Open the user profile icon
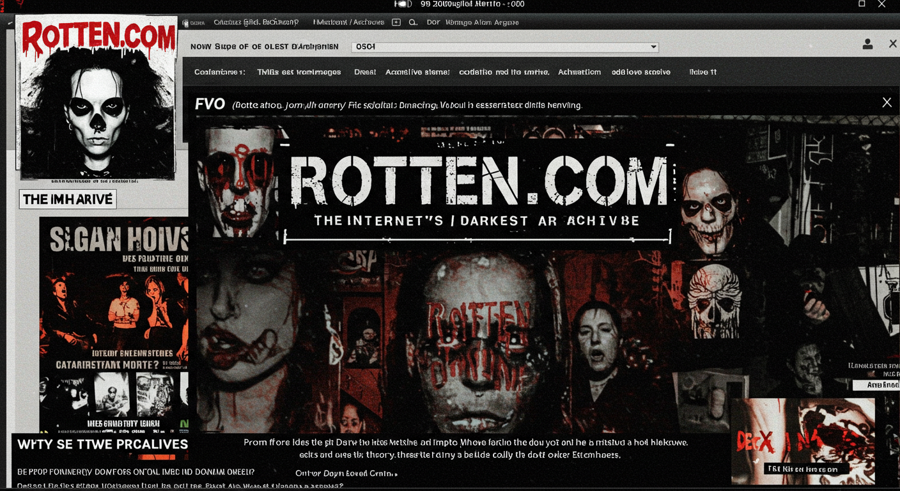The height and width of the screenshot is (491, 900). 867,44
